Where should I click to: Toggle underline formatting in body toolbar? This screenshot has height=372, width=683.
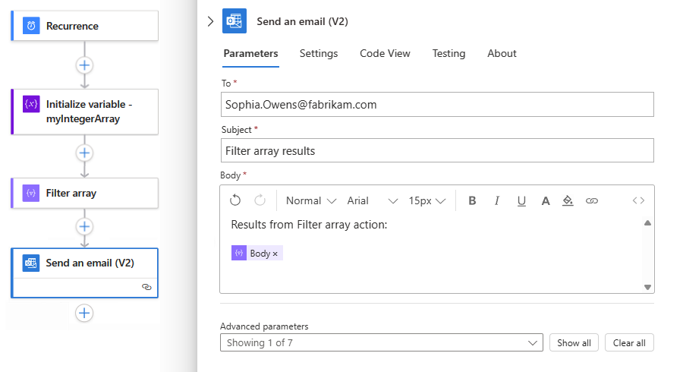(521, 200)
